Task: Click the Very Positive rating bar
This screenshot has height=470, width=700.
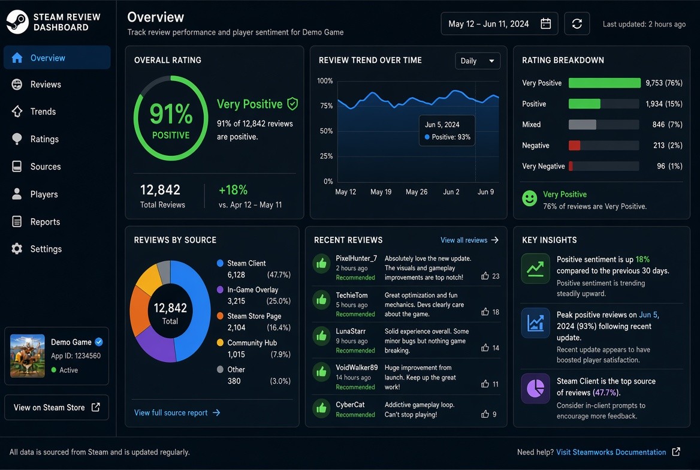Action: (604, 83)
